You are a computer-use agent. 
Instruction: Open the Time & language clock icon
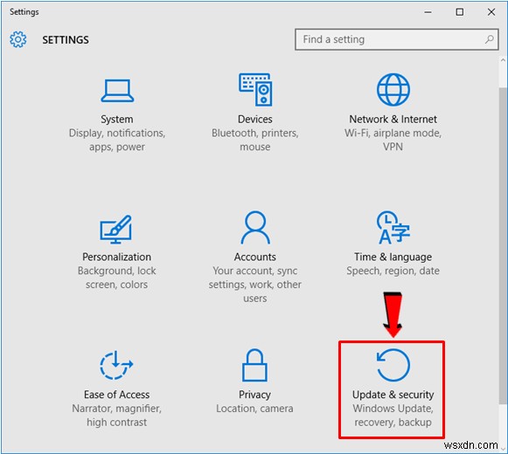pos(393,228)
